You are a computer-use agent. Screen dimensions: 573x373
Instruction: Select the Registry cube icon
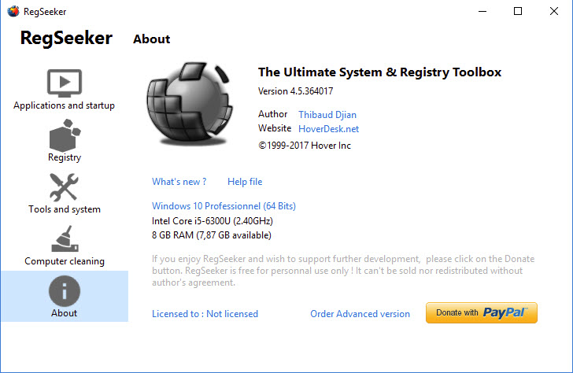(x=64, y=135)
